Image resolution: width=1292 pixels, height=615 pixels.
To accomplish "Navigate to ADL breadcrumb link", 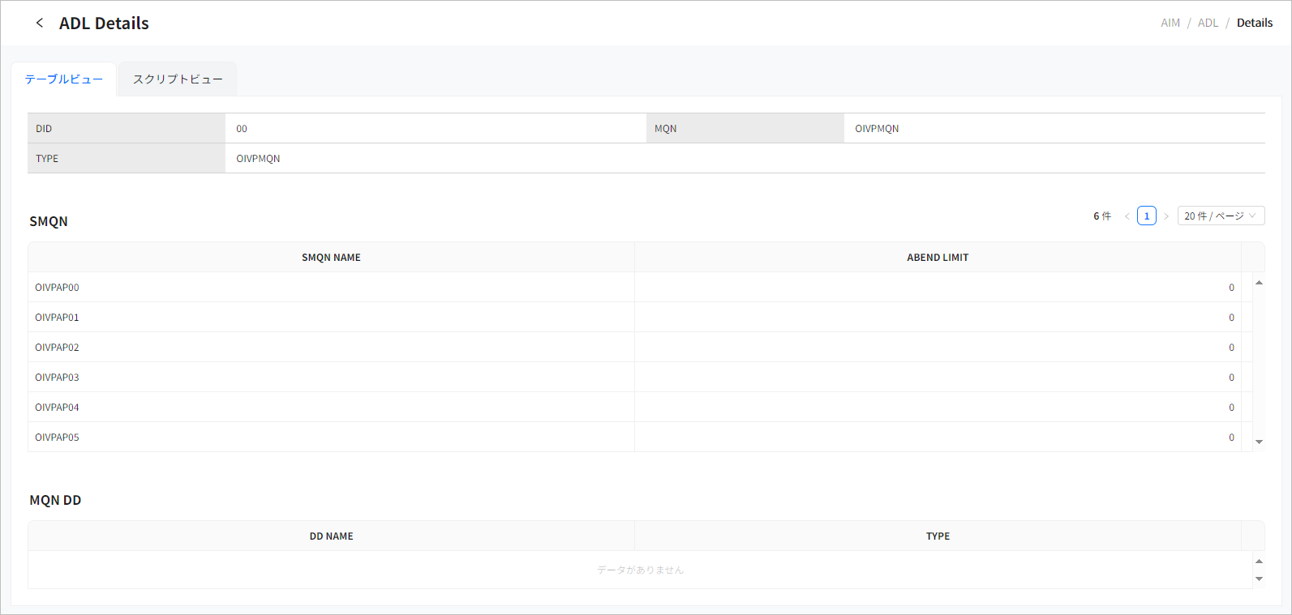I will (x=1208, y=23).
